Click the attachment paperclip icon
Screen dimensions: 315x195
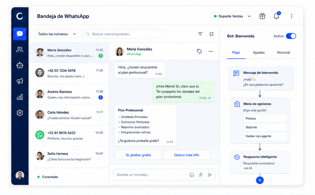[x=200, y=175]
